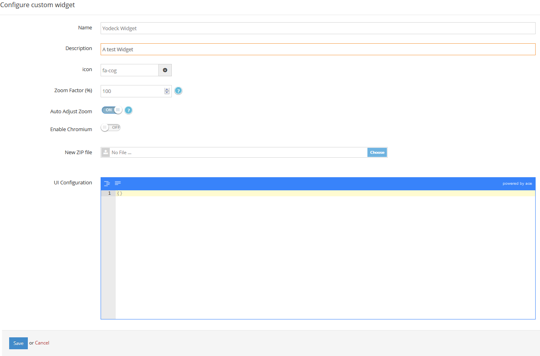Increase Zoom Factor with the up arrow
The image size is (540, 356).
click(x=167, y=89)
